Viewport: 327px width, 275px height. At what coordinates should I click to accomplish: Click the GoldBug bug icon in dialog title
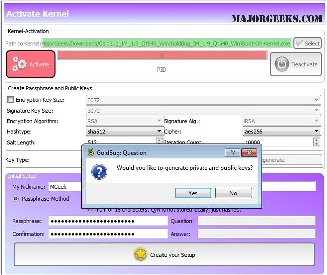(90, 152)
